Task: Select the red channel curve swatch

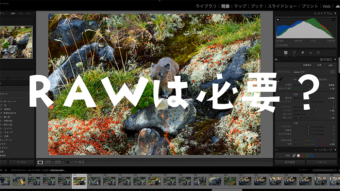Action: pyautogui.click(x=303, y=156)
